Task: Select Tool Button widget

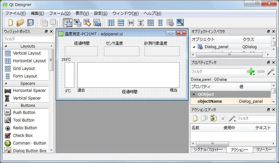Action: (x=24, y=120)
